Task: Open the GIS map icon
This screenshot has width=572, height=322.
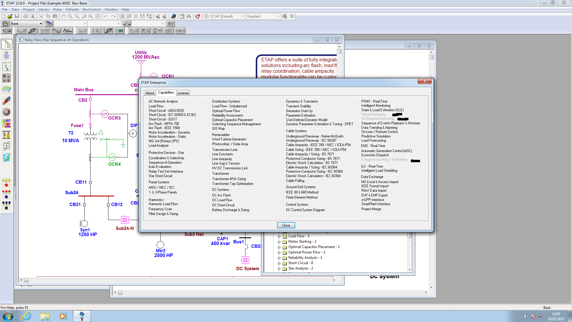Action: (x=7, y=123)
